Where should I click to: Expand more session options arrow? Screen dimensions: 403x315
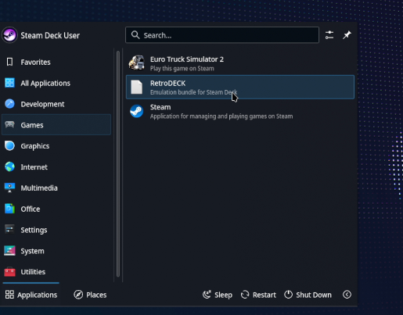point(347,295)
